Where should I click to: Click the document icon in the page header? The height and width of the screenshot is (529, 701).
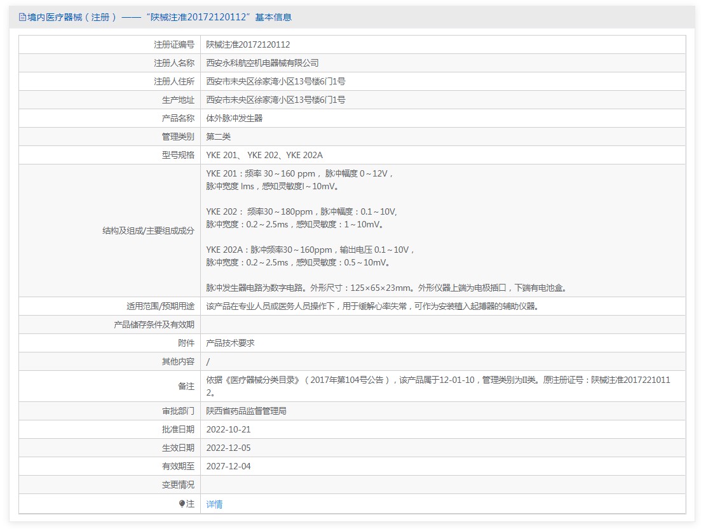pyautogui.click(x=22, y=17)
